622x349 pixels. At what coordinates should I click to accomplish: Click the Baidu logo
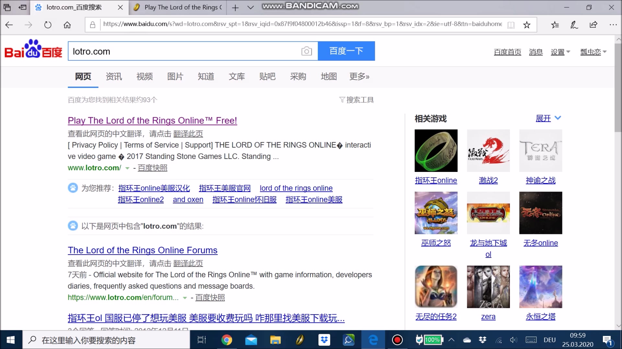pyautogui.click(x=33, y=49)
